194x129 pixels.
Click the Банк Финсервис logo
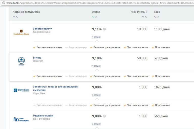click(21, 119)
